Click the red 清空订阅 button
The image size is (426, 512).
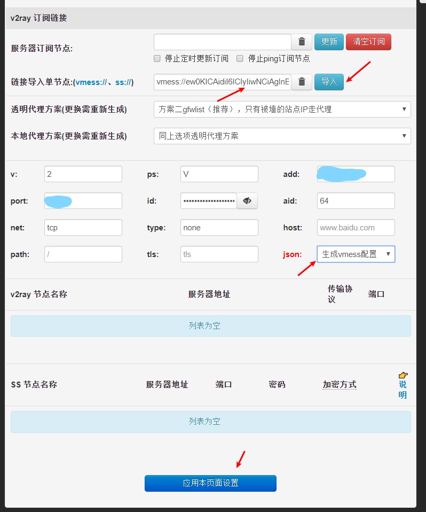click(x=368, y=42)
